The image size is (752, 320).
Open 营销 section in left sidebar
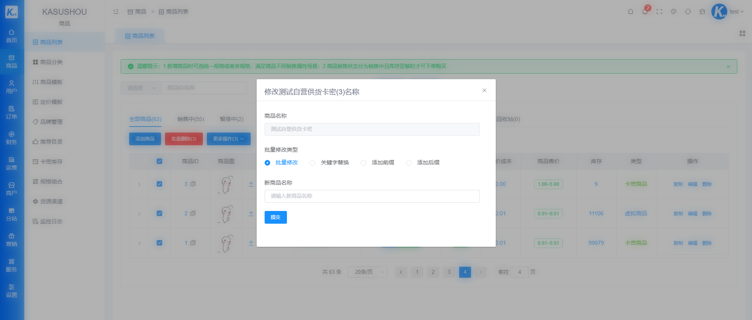[x=12, y=240]
